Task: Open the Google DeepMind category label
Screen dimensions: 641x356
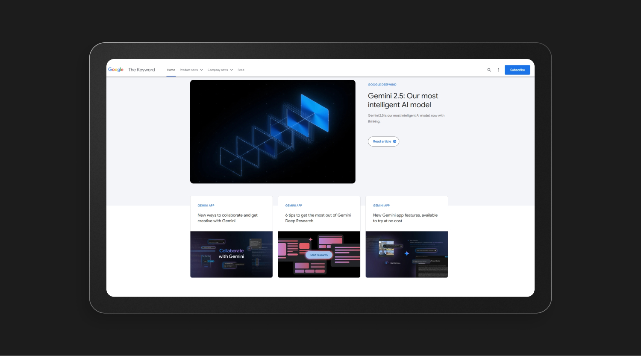Action: tap(382, 85)
